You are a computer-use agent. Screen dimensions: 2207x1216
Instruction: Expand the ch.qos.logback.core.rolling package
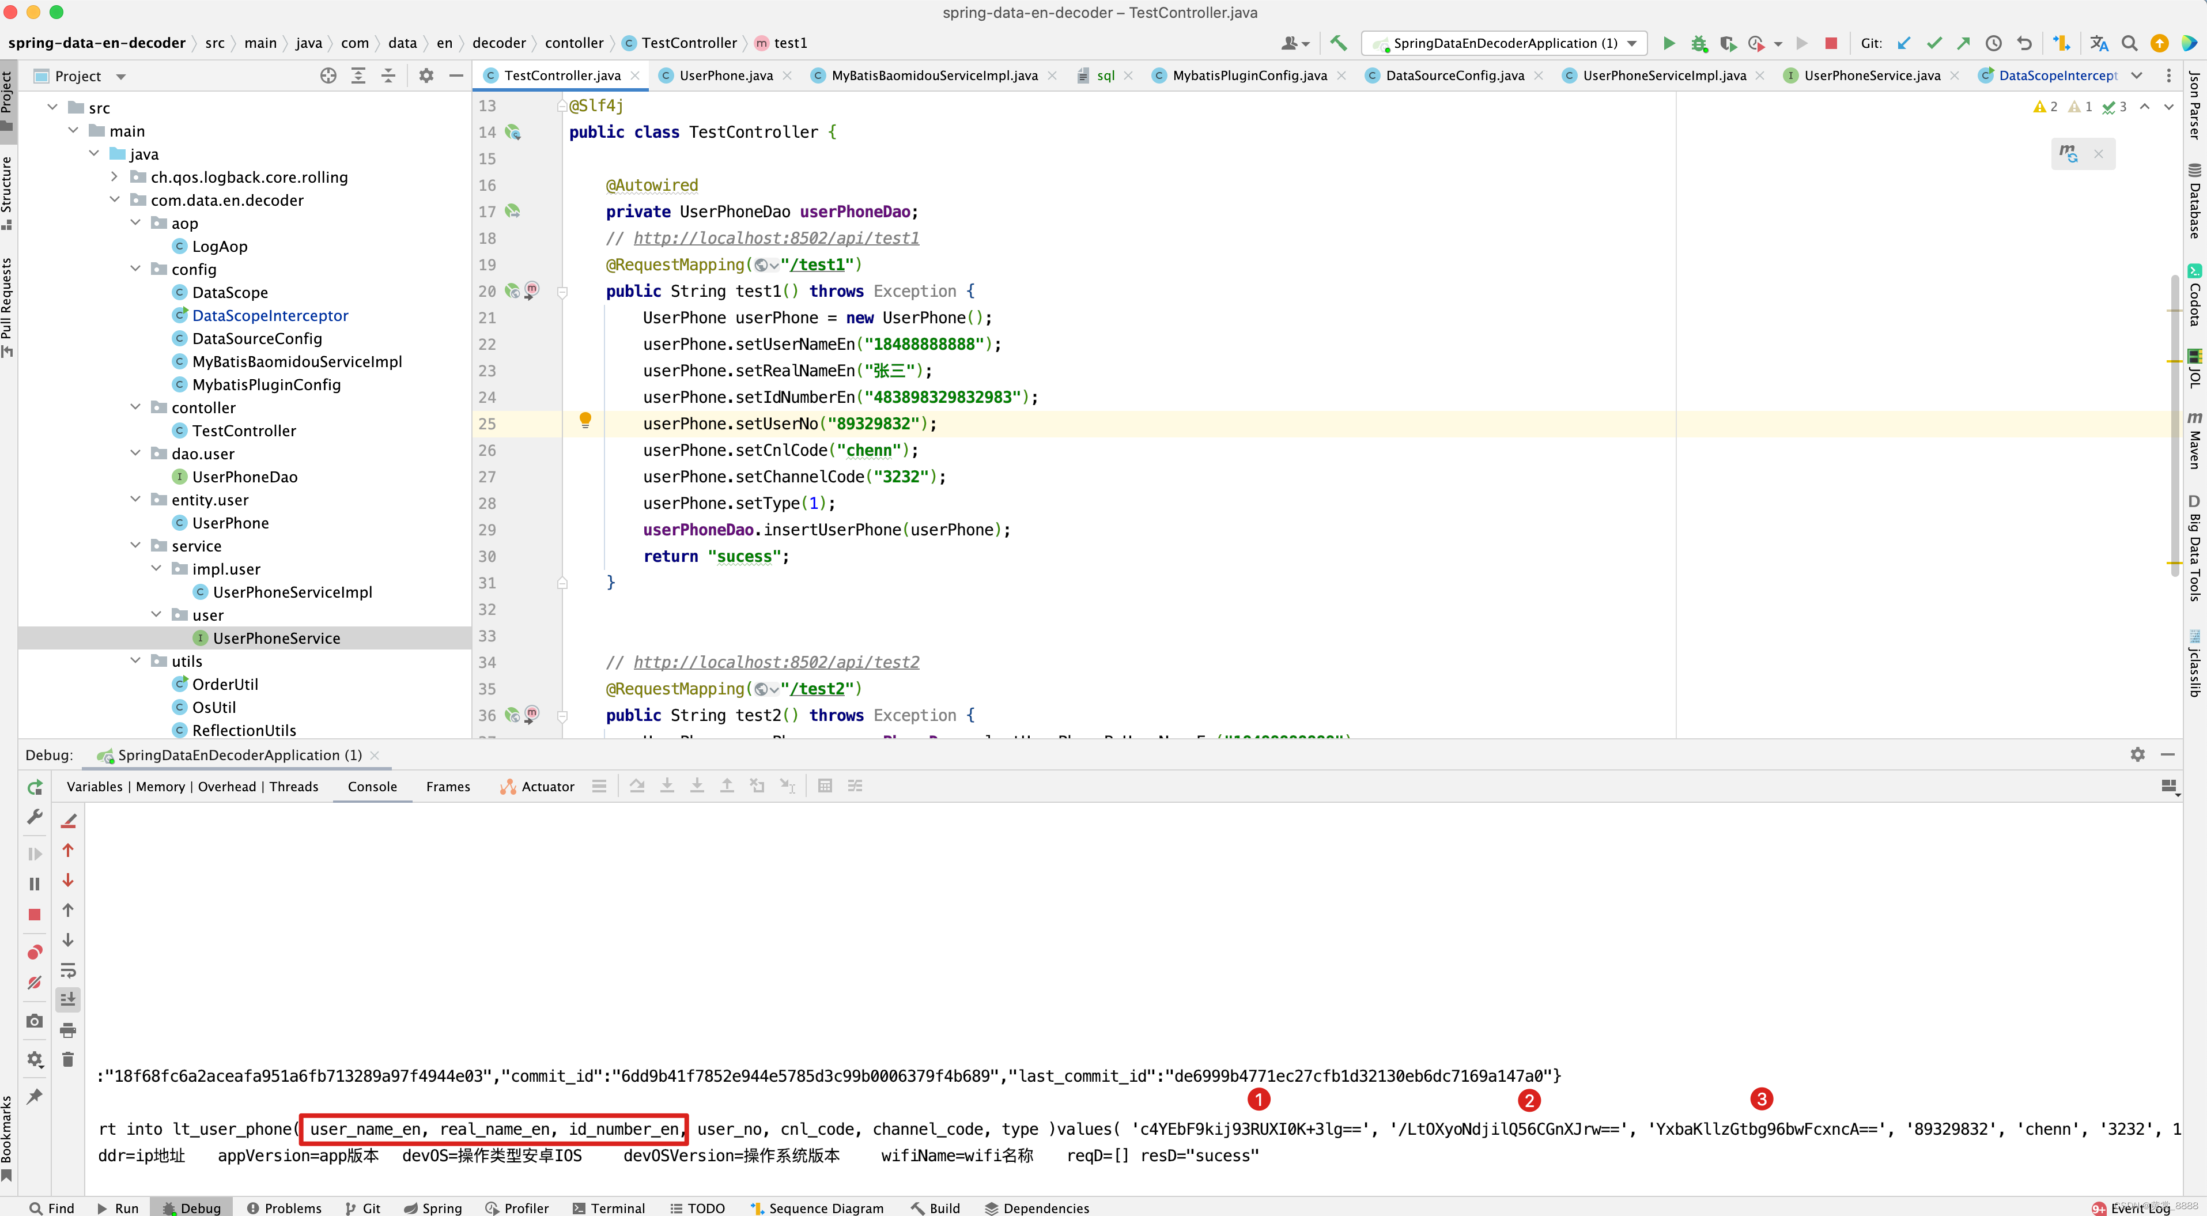[x=115, y=176]
